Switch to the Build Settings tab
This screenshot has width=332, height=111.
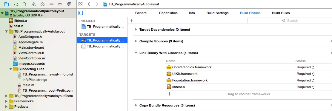click(x=217, y=13)
